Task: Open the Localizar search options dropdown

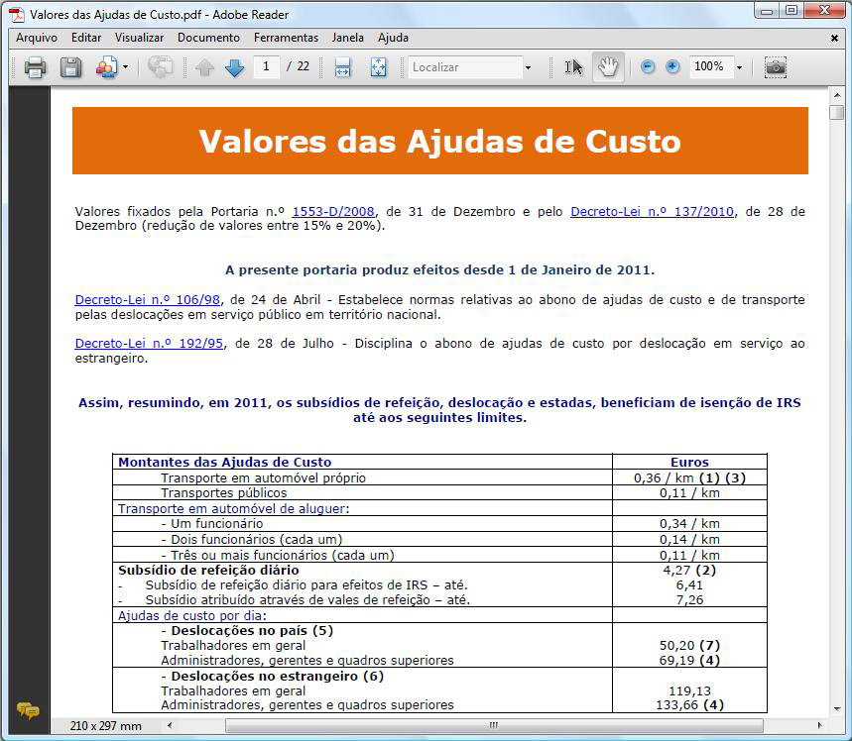Action: coord(528,67)
